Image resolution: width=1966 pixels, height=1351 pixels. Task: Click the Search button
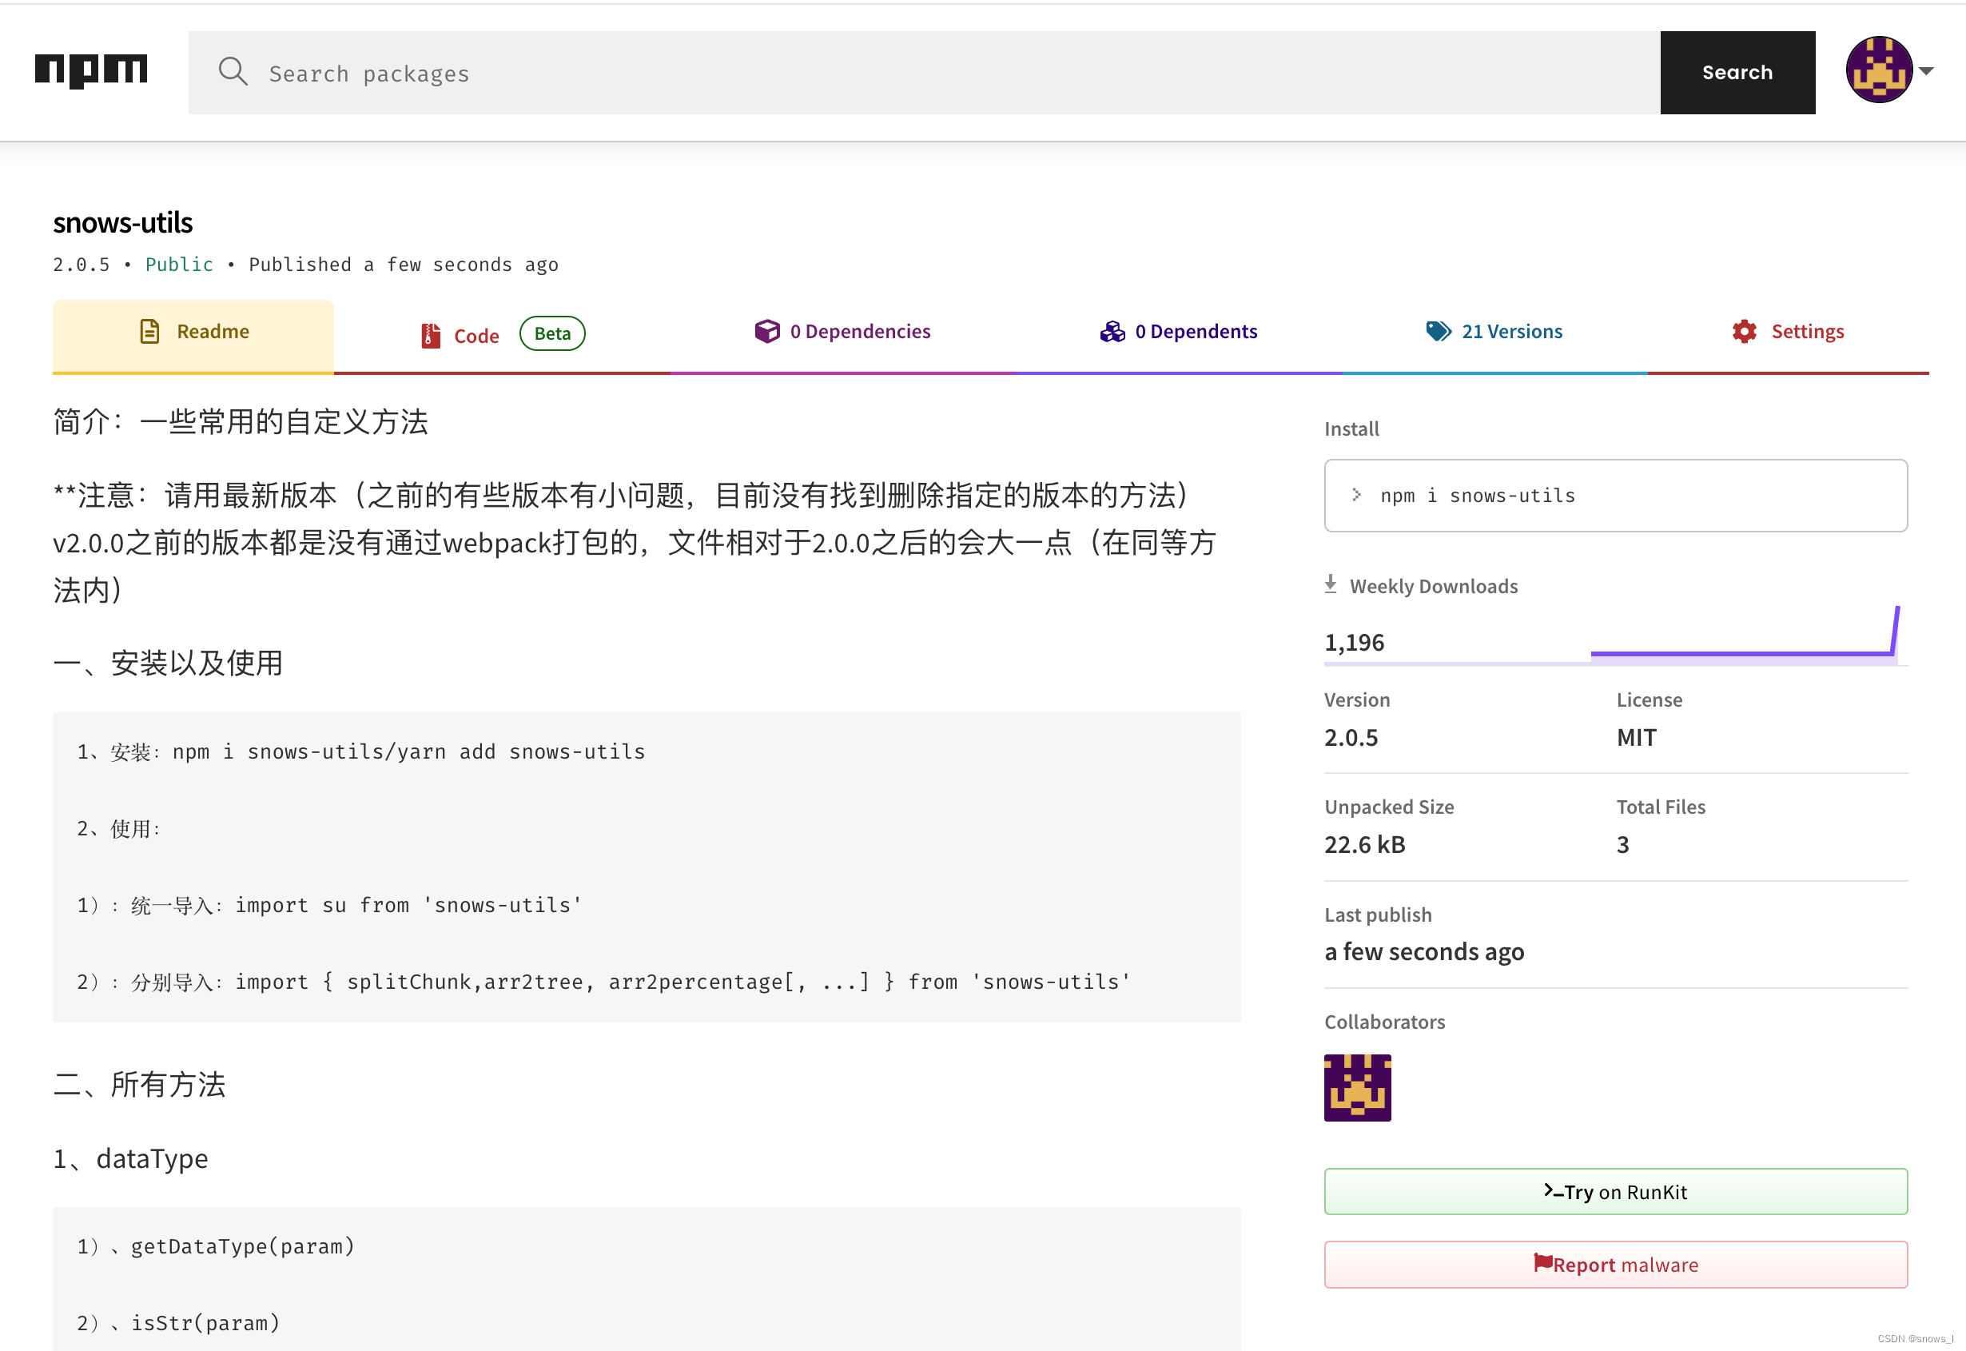click(1737, 72)
